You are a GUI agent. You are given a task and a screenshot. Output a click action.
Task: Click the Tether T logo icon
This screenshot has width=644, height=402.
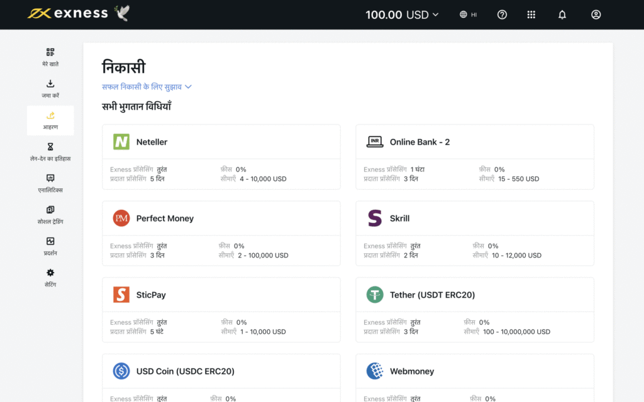(375, 295)
